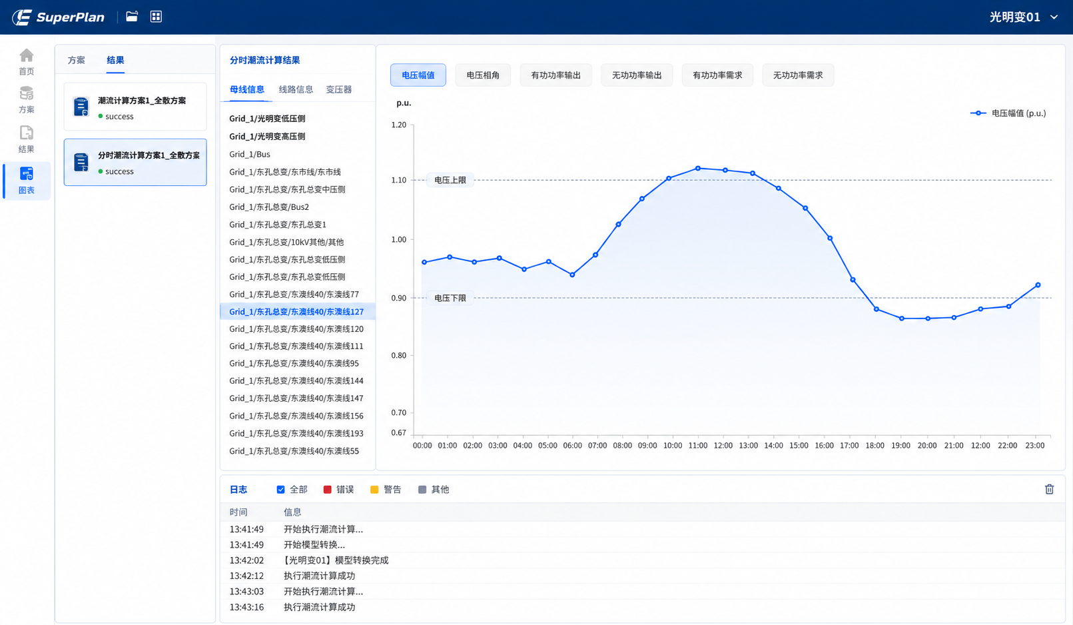Select 图表 chart icon in sidebar

(x=27, y=181)
